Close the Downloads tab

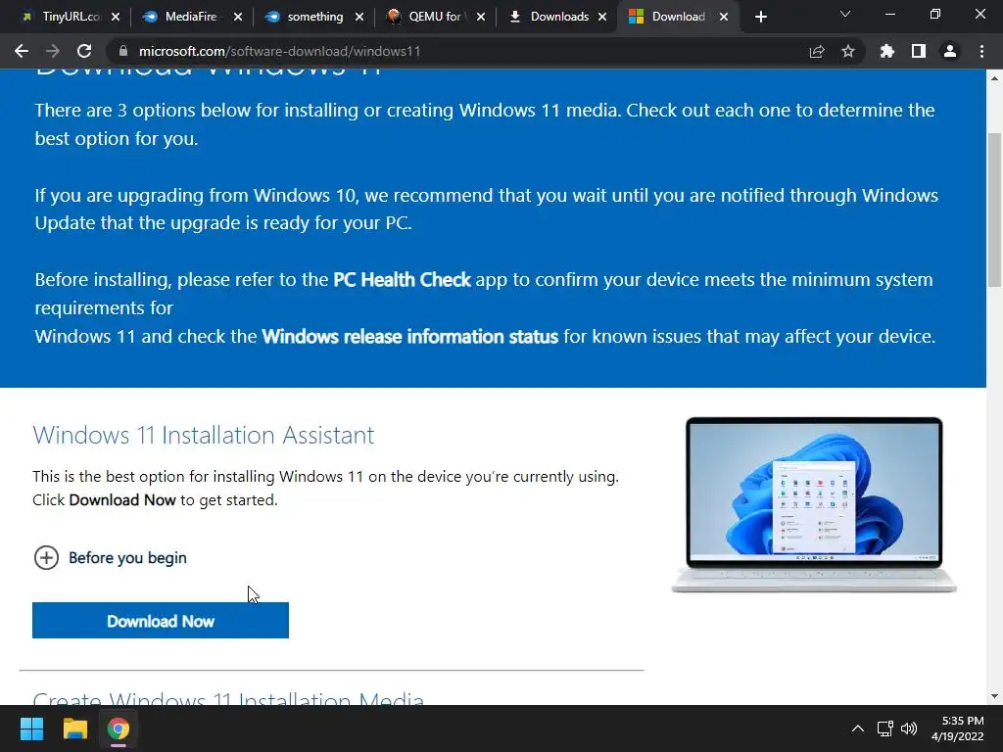click(x=602, y=17)
